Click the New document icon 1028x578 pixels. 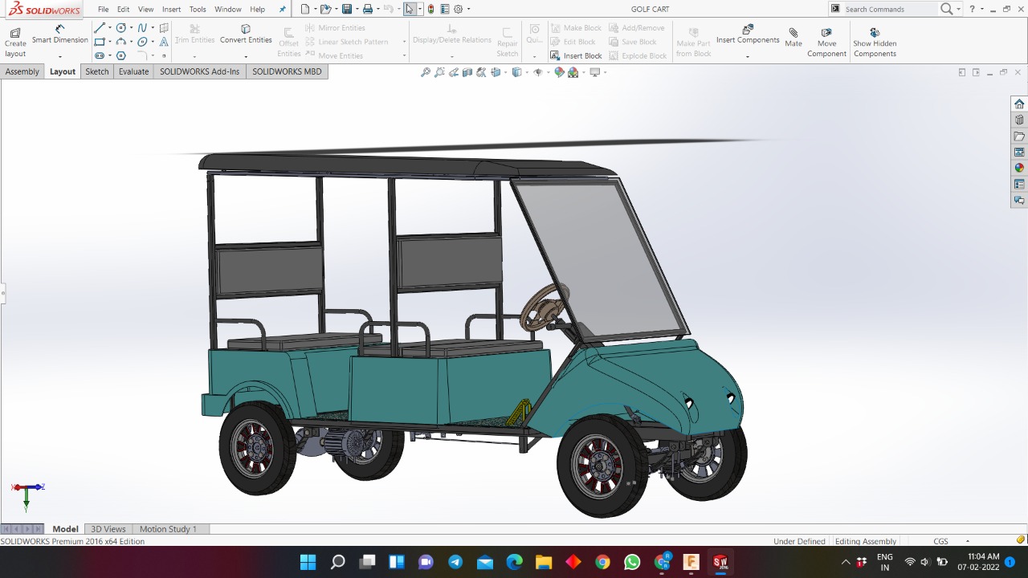[x=305, y=9]
